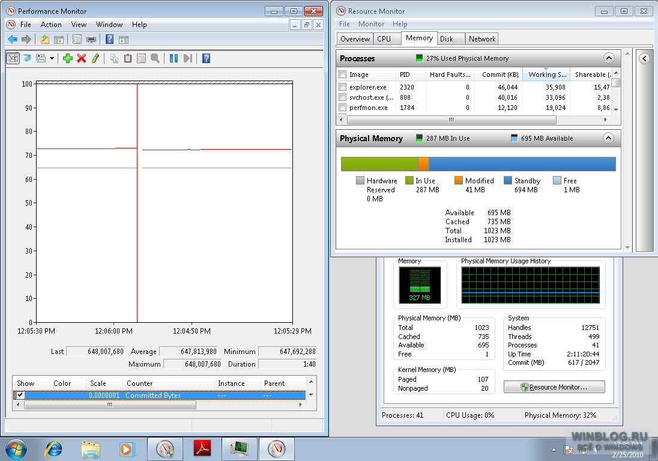The height and width of the screenshot is (461, 658).
Task: Open Performance Monitor's File menu
Action: pyautogui.click(x=26, y=25)
